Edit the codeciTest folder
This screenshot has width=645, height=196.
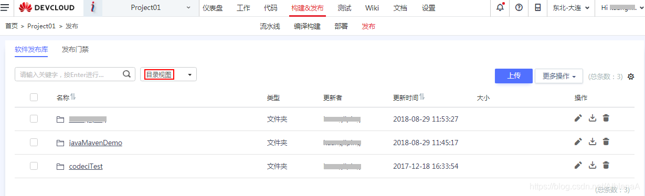[x=578, y=165]
